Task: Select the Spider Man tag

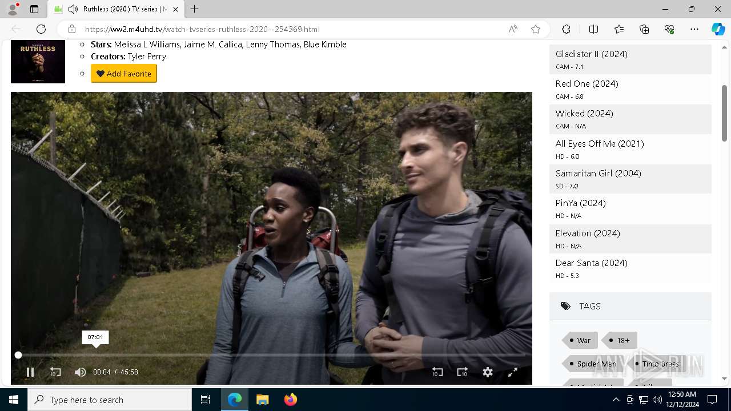Action: click(593, 364)
